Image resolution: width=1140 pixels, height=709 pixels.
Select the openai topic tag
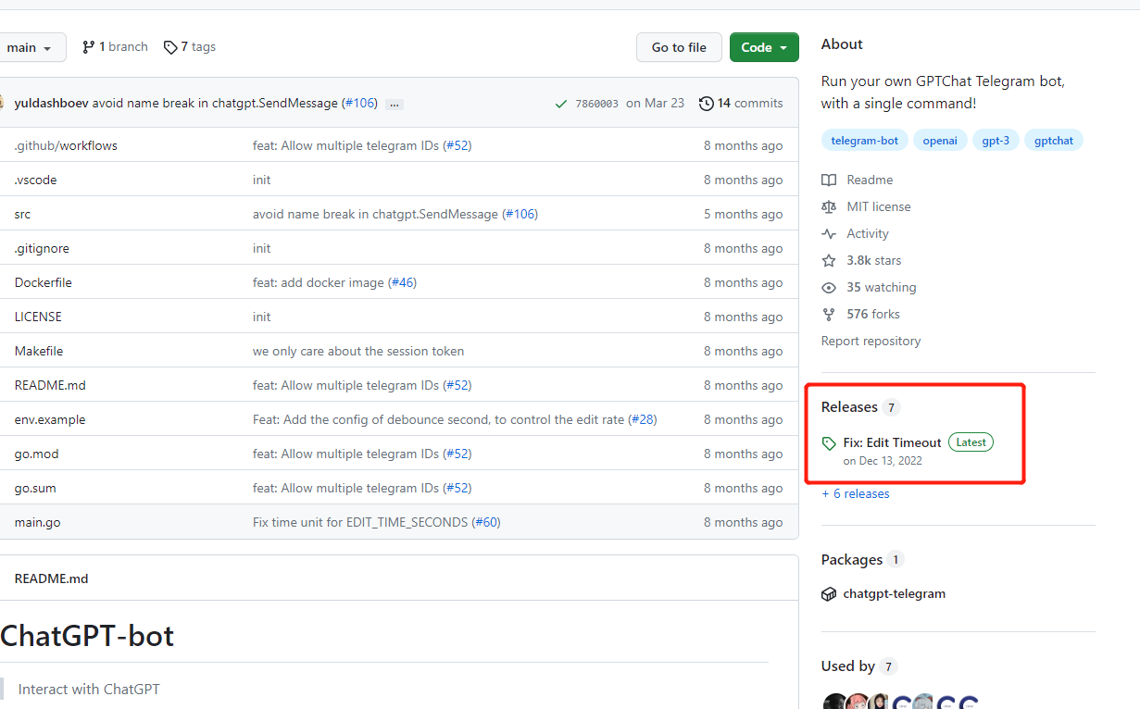click(941, 141)
